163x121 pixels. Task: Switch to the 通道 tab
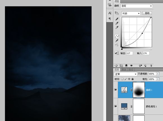(x=124, y=70)
